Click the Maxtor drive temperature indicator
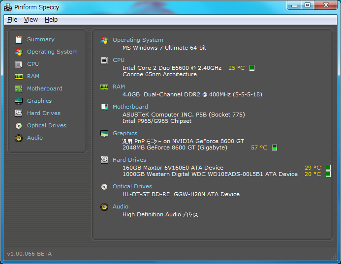 [x=328, y=168]
